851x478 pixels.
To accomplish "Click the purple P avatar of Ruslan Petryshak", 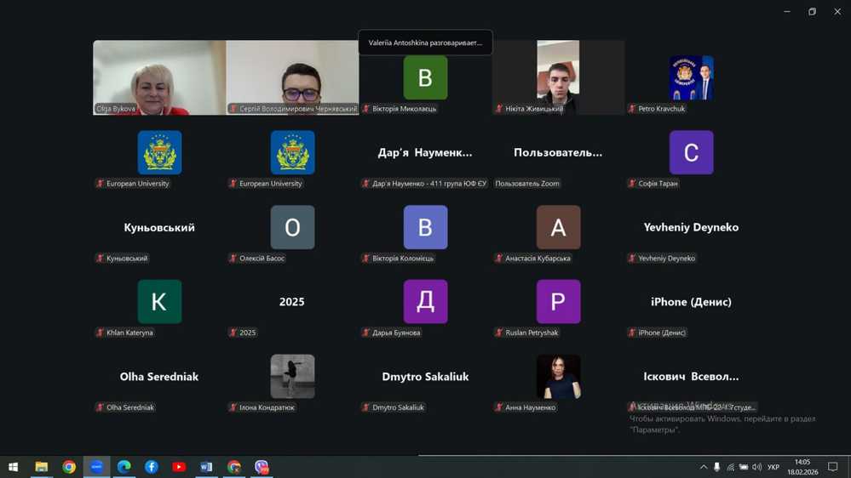I will (558, 301).
